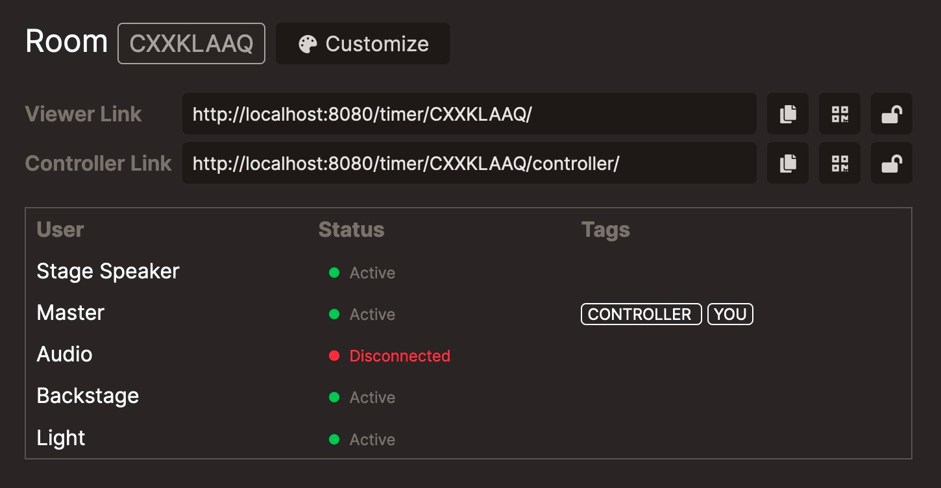Click the palette icon on Customize
Viewport: 941px width, 488px height.
(307, 44)
